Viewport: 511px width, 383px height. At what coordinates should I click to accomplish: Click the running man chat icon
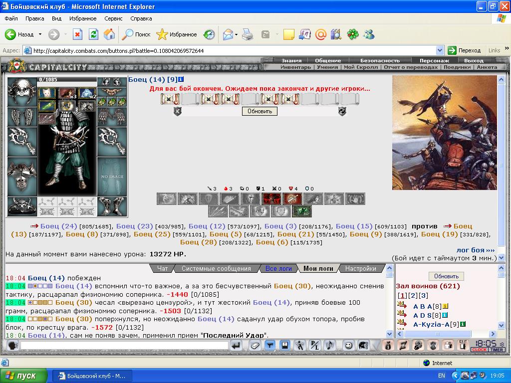tap(299, 346)
